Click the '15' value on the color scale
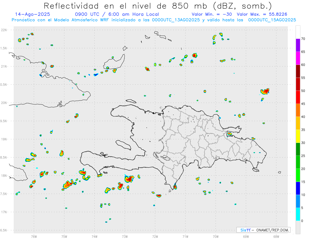The width and height of the screenshot is (310, 240). click(303, 182)
